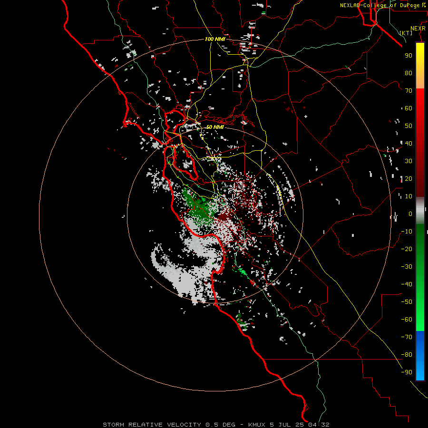This screenshot has height=428, width=428.
Task: Click the Storm Relative Velocity caption at bottom
Action: tap(216, 425)
